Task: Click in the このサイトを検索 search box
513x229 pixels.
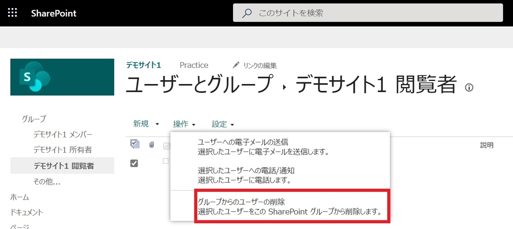Action: point(368,13)
